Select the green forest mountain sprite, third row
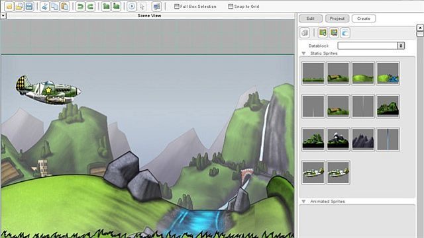Viewport: 424px width, 238px height. pyautogui.click(x=313, y=139)
